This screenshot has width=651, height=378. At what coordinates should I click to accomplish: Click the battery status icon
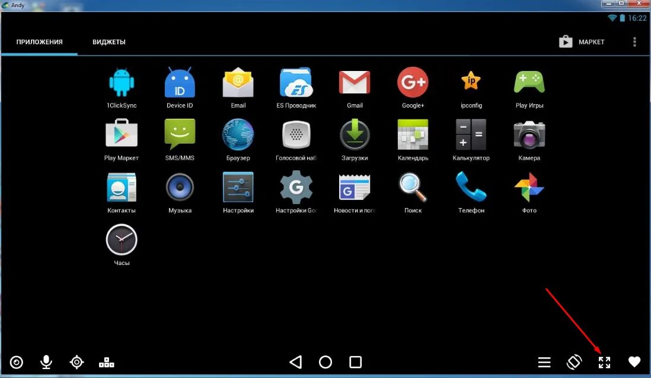(x=623, y=18)
